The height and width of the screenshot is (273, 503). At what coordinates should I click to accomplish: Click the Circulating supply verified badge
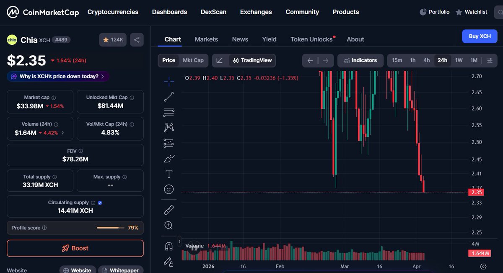click(100, 203)
